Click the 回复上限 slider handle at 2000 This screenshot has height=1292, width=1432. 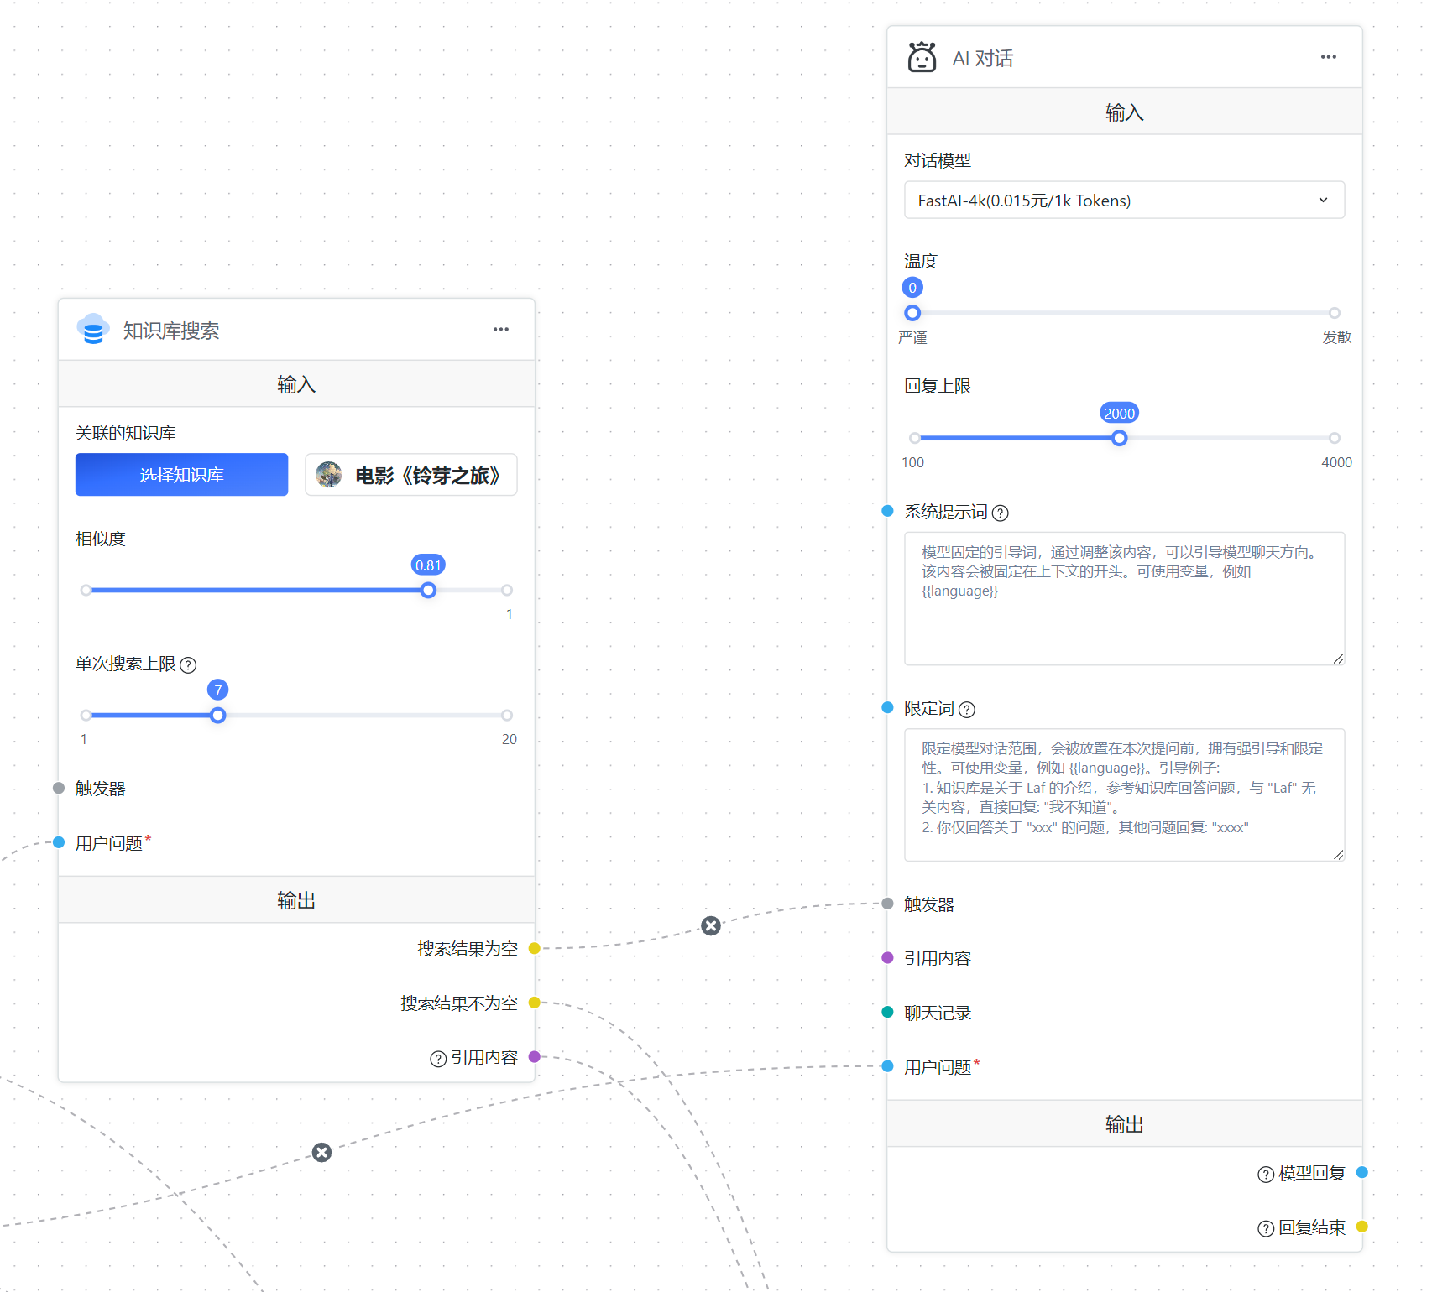1119,438
